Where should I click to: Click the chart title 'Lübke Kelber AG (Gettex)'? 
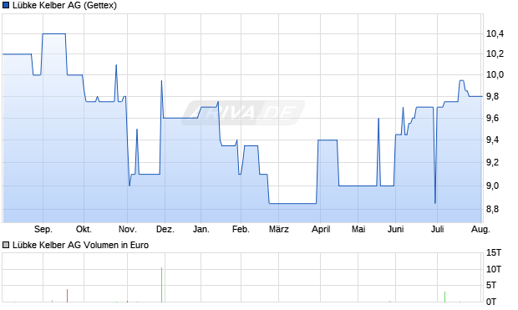(65, 5)
